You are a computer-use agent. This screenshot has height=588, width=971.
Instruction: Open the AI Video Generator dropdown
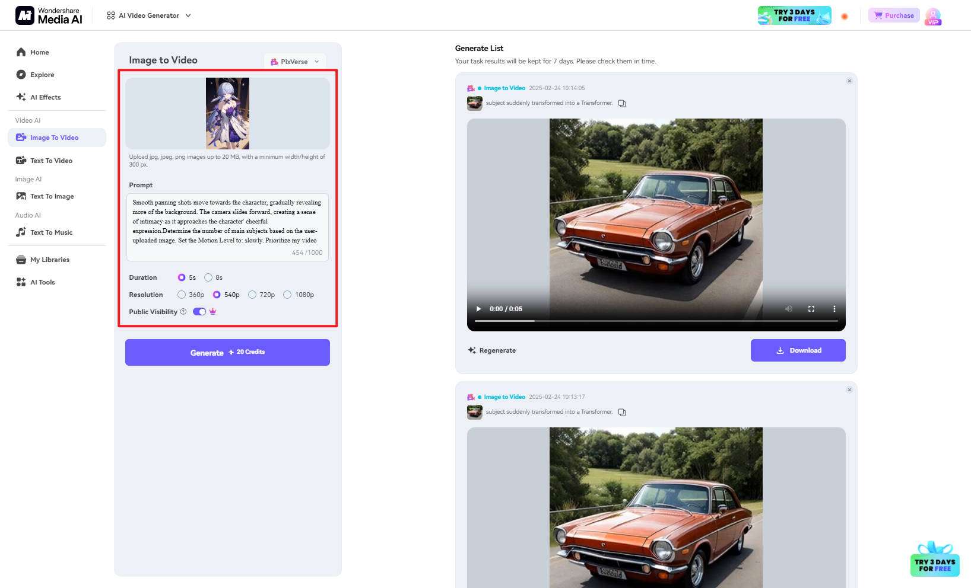[x=149, y=15]
